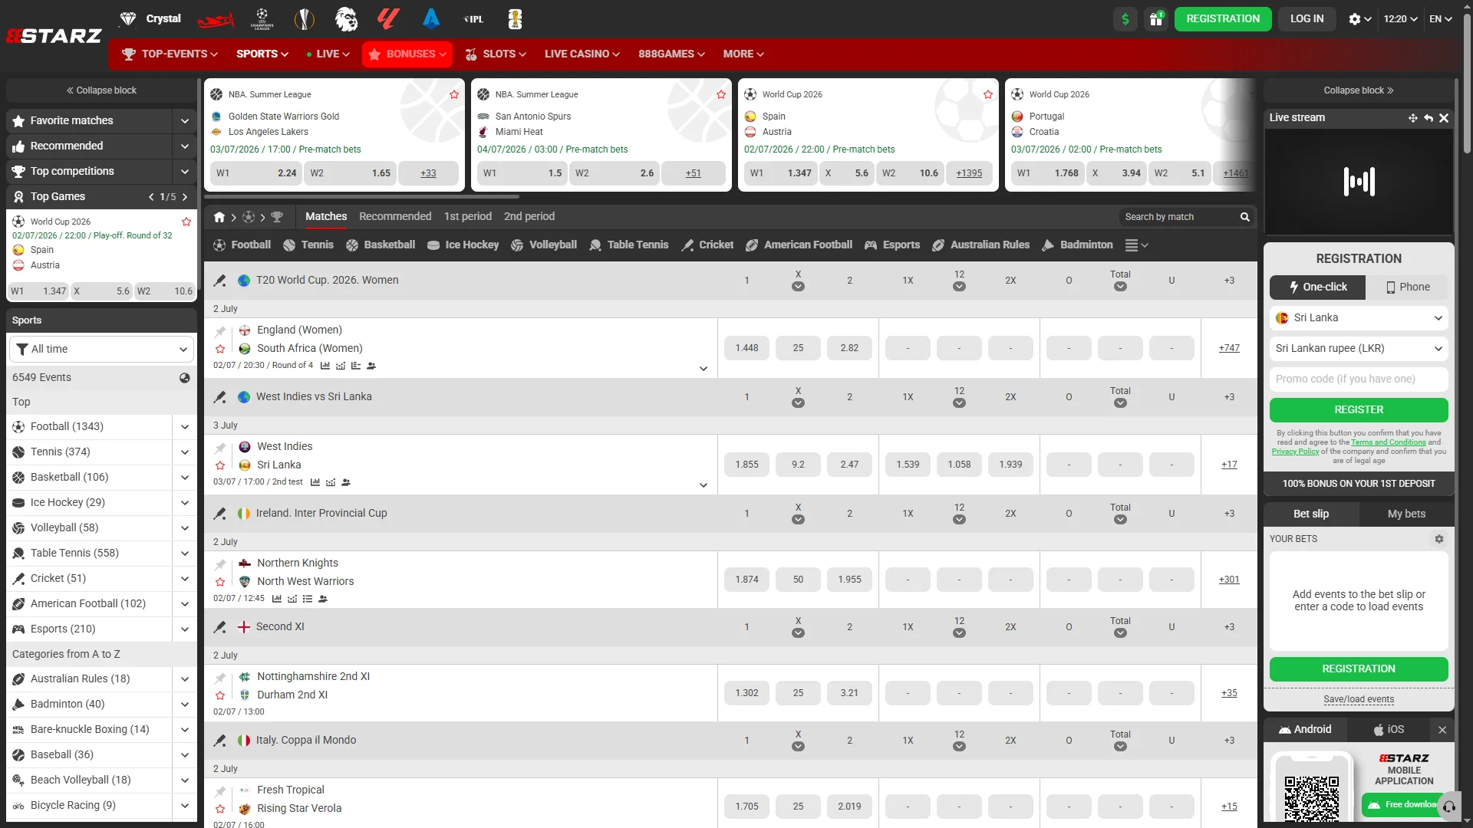Screen dimensions: 1473x828
Task: Switch to the My bets tab
Action: click(x=1406, y=514)
